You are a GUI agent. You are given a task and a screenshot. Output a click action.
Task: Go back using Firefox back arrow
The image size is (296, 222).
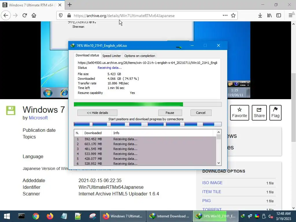6,16
